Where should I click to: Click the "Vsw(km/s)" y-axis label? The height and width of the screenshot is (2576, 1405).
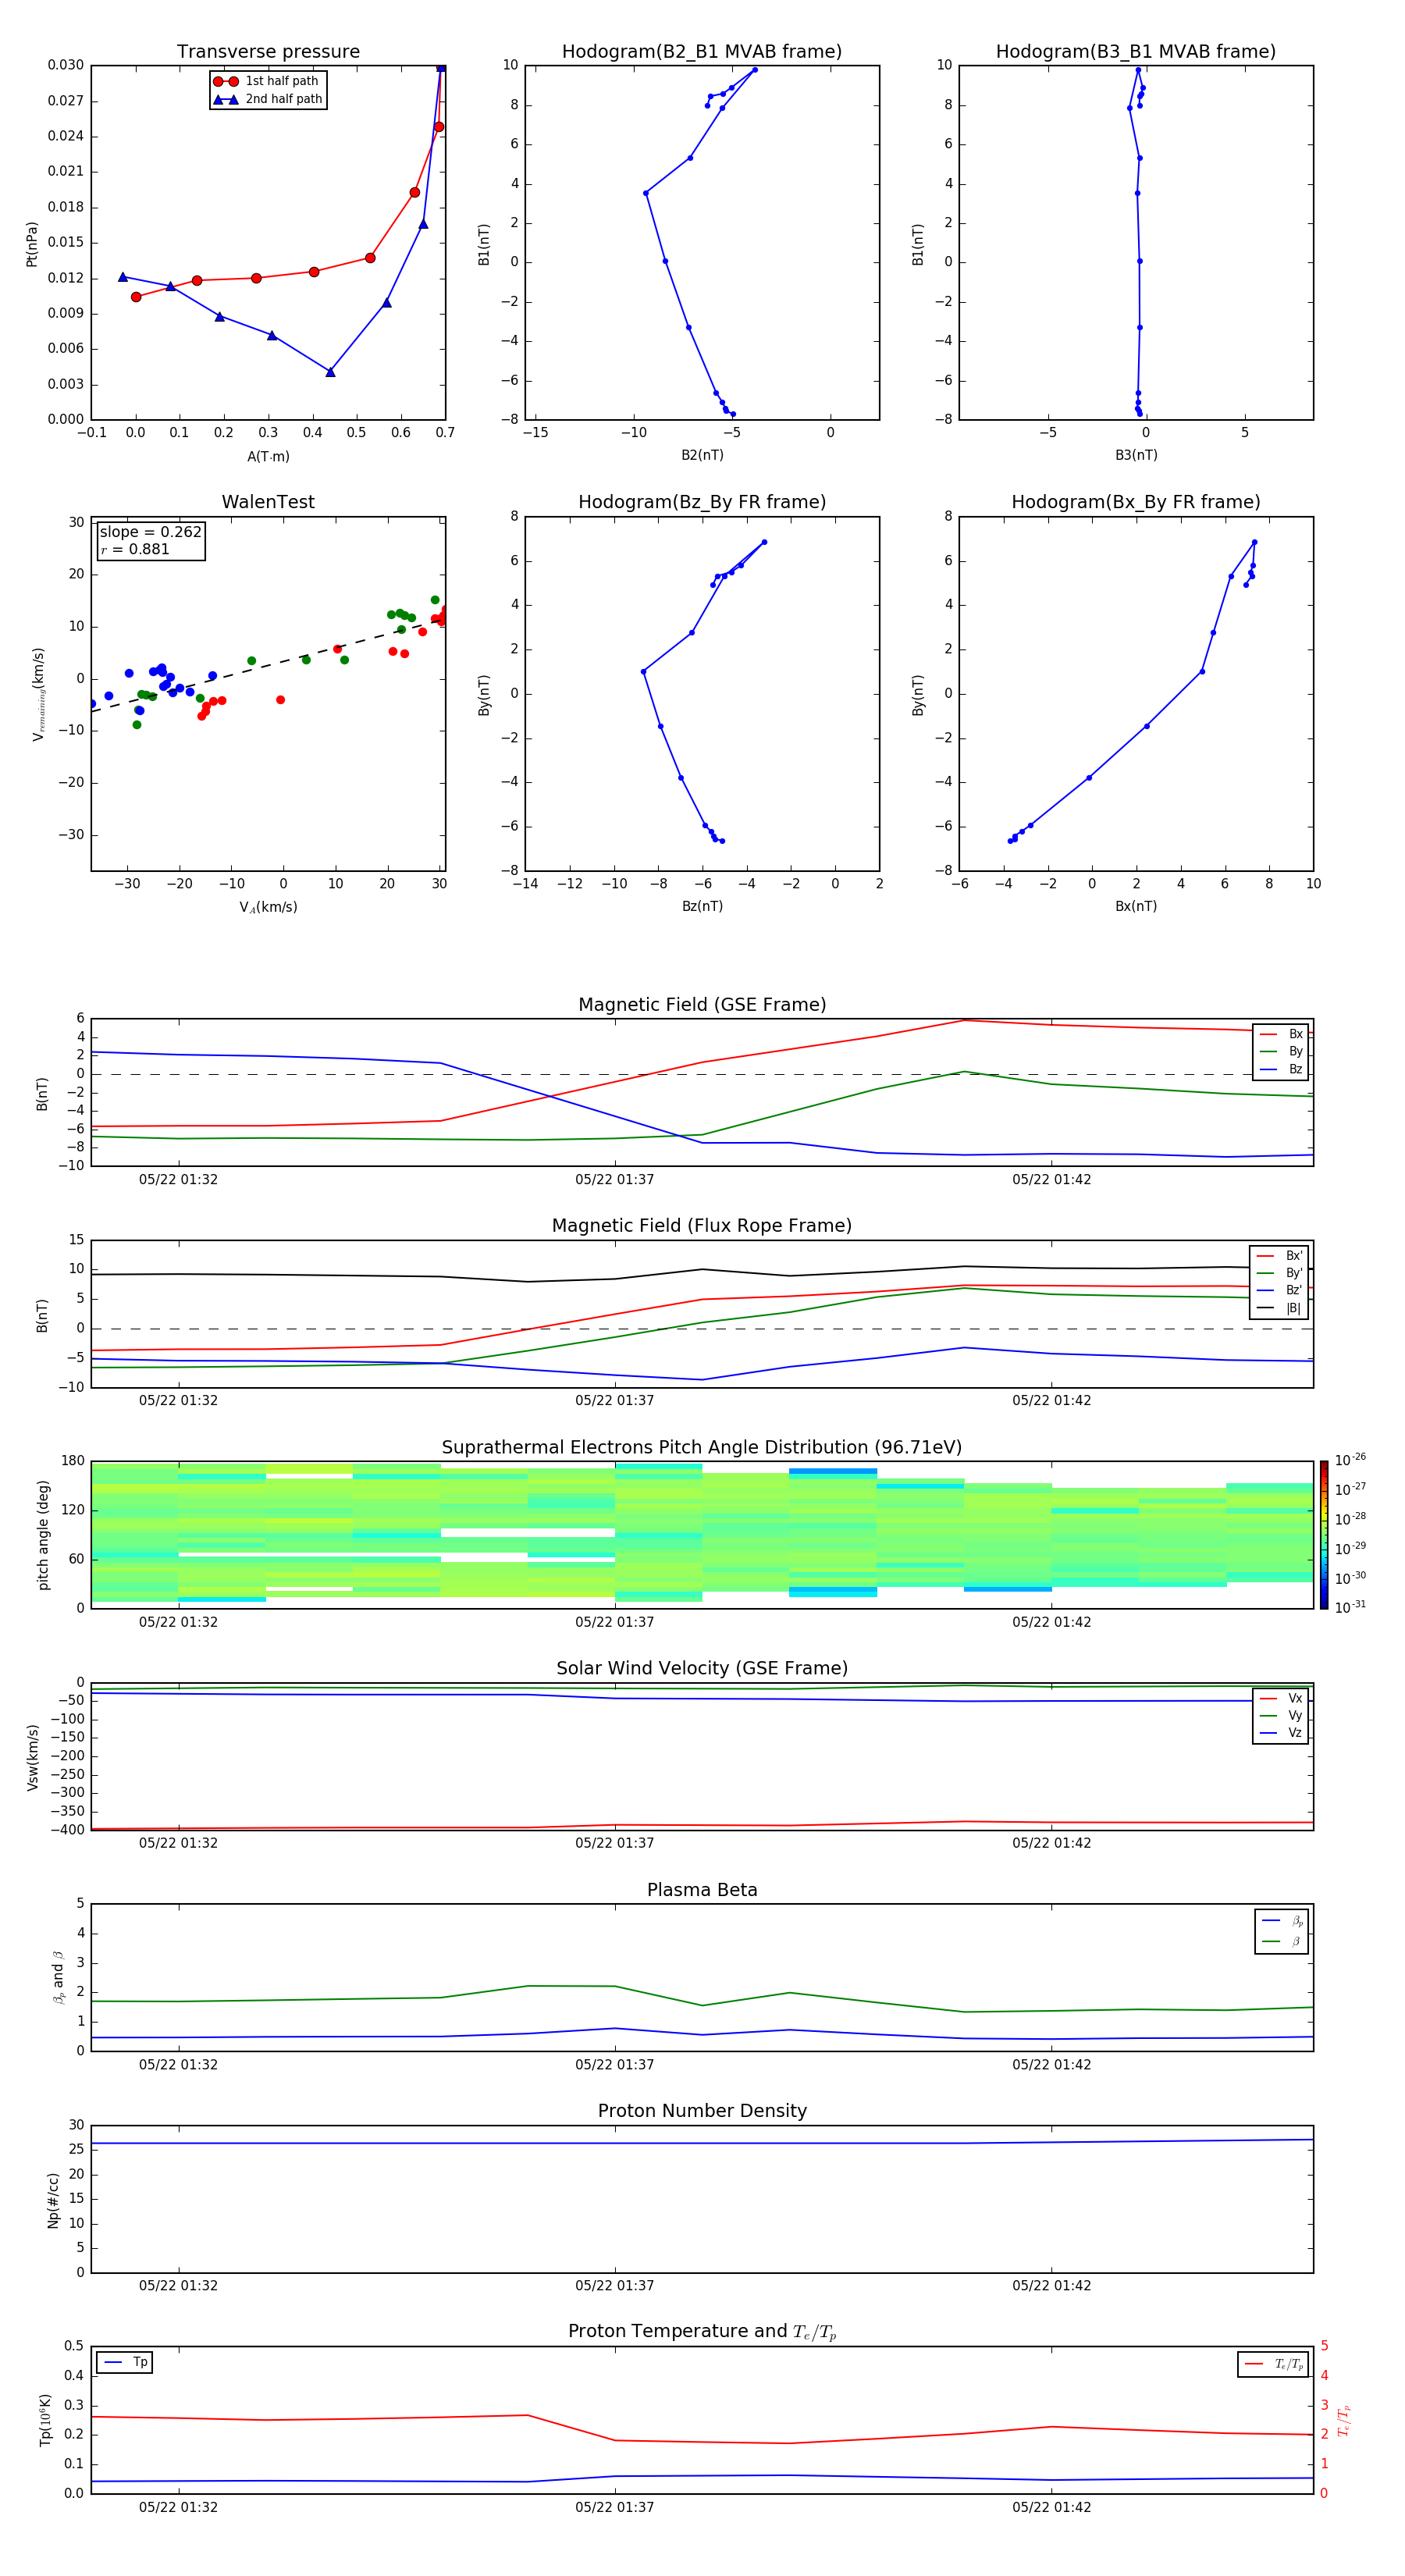(33, 1757)
